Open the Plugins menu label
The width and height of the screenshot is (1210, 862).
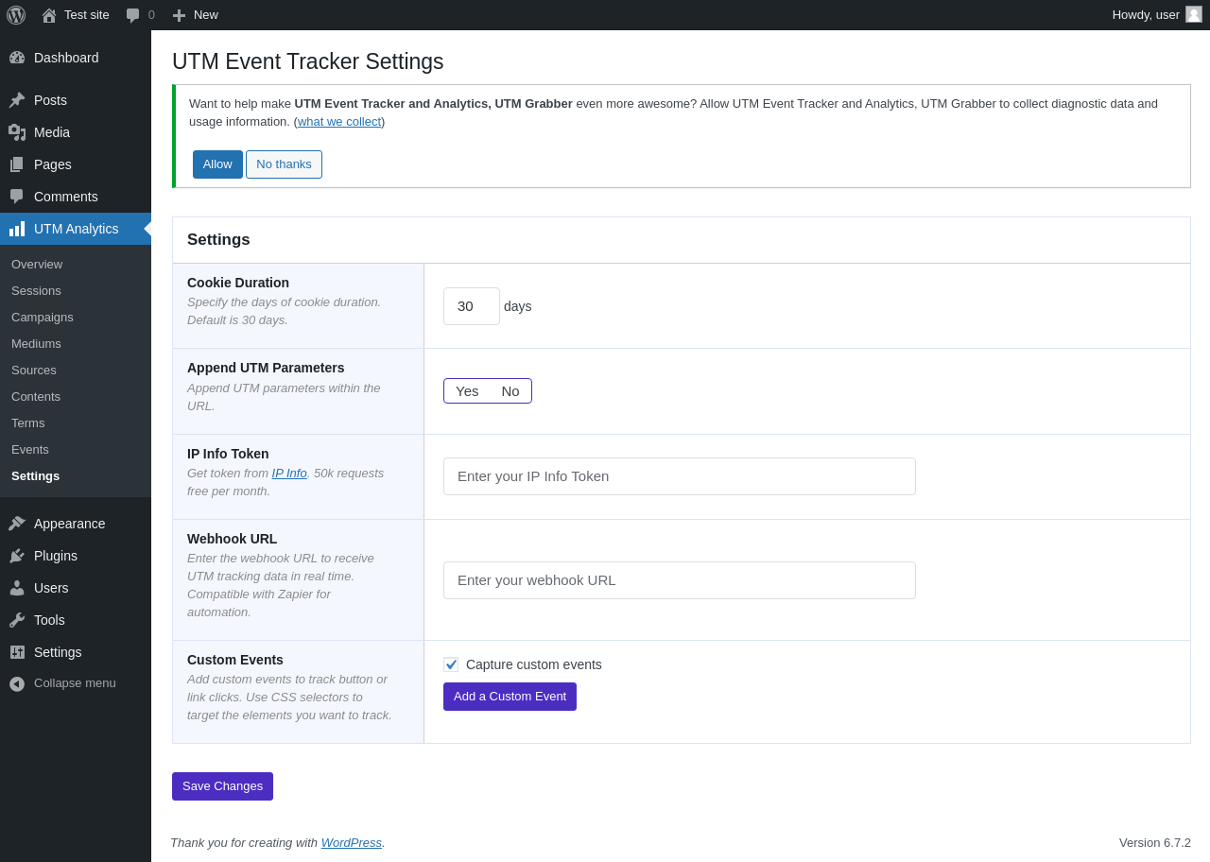(x=56, y=556)
